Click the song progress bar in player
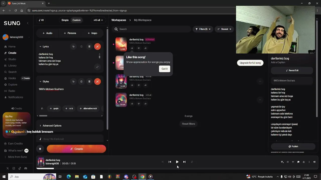Image resolution: width=321 pixels, height=180 pixels. pyautogui.click(x=177, y=168)
